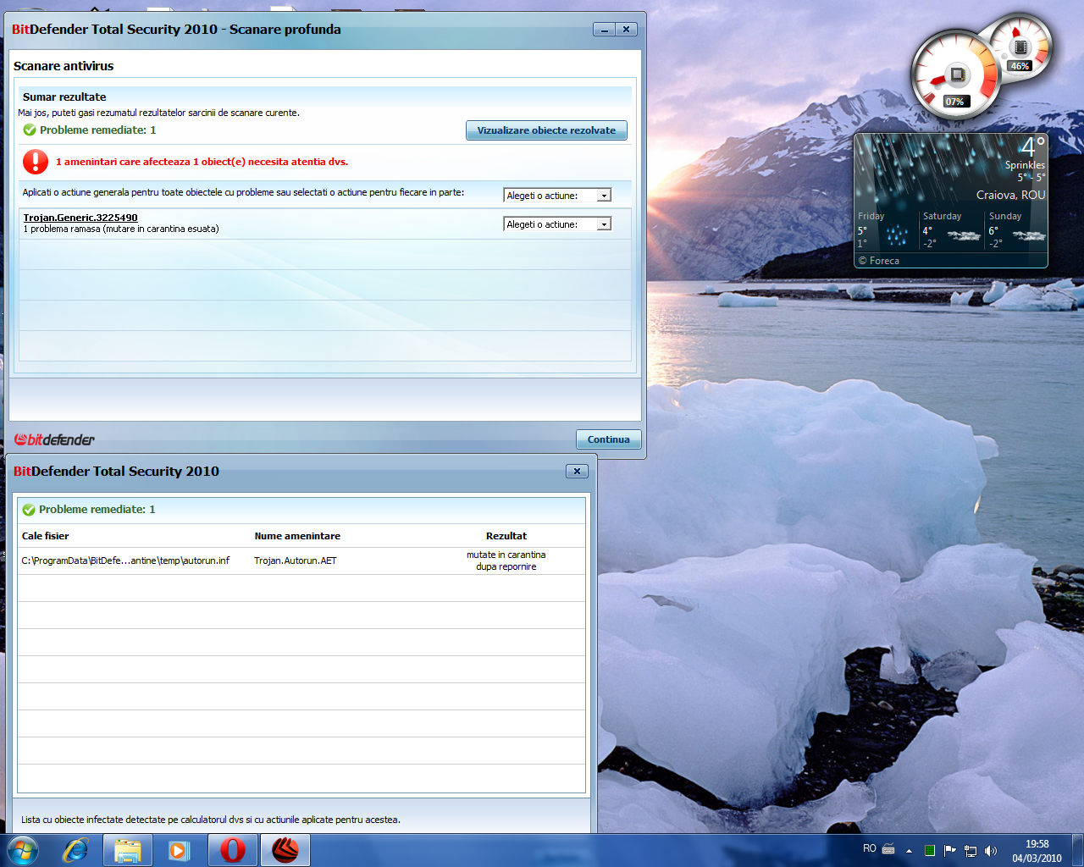Click the network tray icon
The height and width of the screenshot is (867, 1084).
[x=971, y=851]
